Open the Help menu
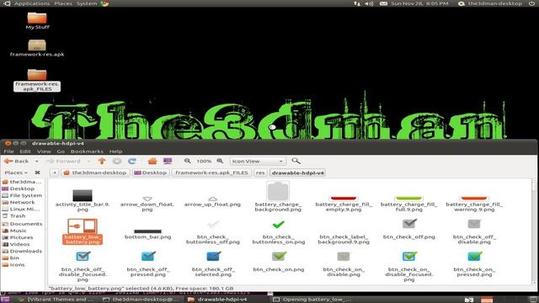 point(116,151)
